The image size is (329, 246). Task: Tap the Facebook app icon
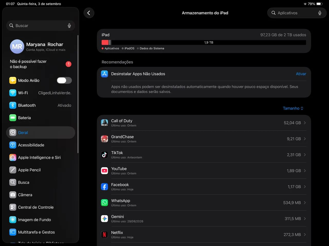point(104,187)
